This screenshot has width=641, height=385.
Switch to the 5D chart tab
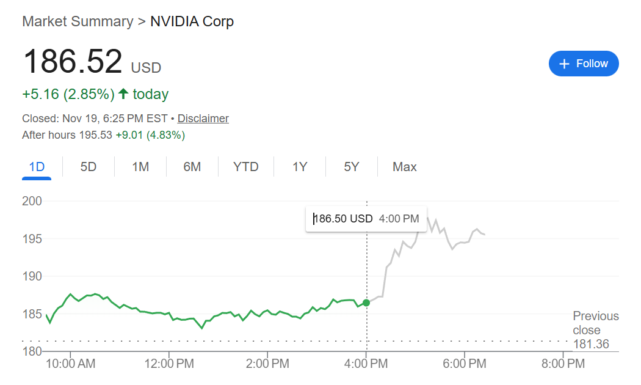[x=89, y=167]
